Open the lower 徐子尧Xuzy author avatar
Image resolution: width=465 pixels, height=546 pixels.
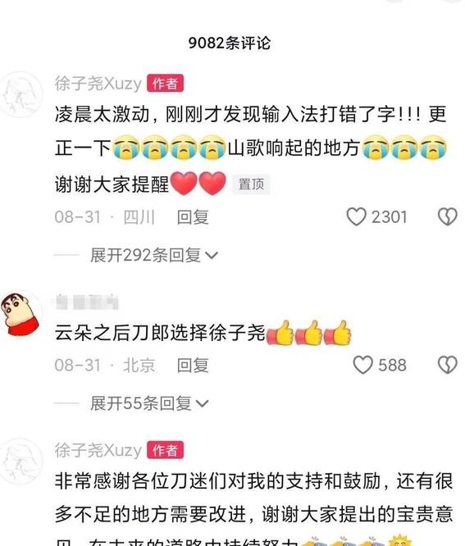coord(21,461)
